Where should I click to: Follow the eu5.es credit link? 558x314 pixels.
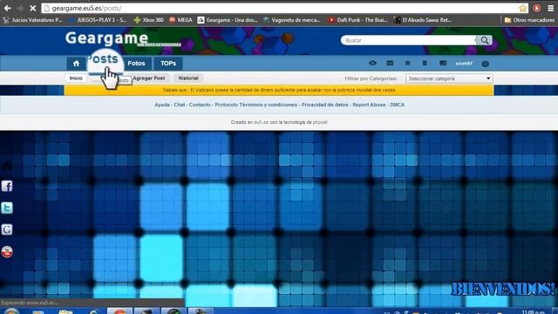[x=261, y=122]
